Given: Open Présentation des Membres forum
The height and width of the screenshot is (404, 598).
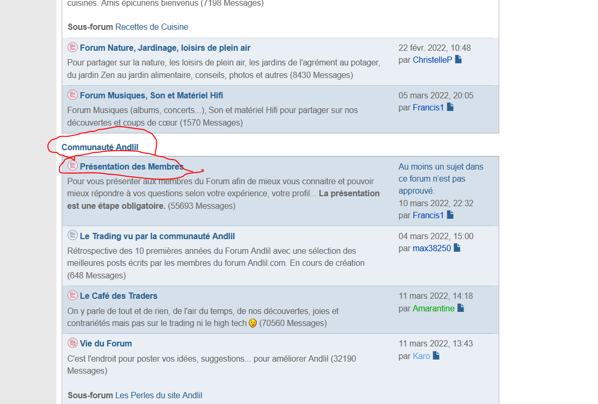Looking at the screenshot, I should pos(131,166).
